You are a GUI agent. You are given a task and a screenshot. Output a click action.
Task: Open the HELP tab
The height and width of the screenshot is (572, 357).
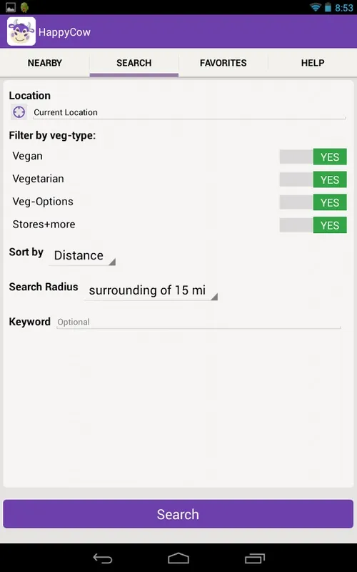point(313,63)
